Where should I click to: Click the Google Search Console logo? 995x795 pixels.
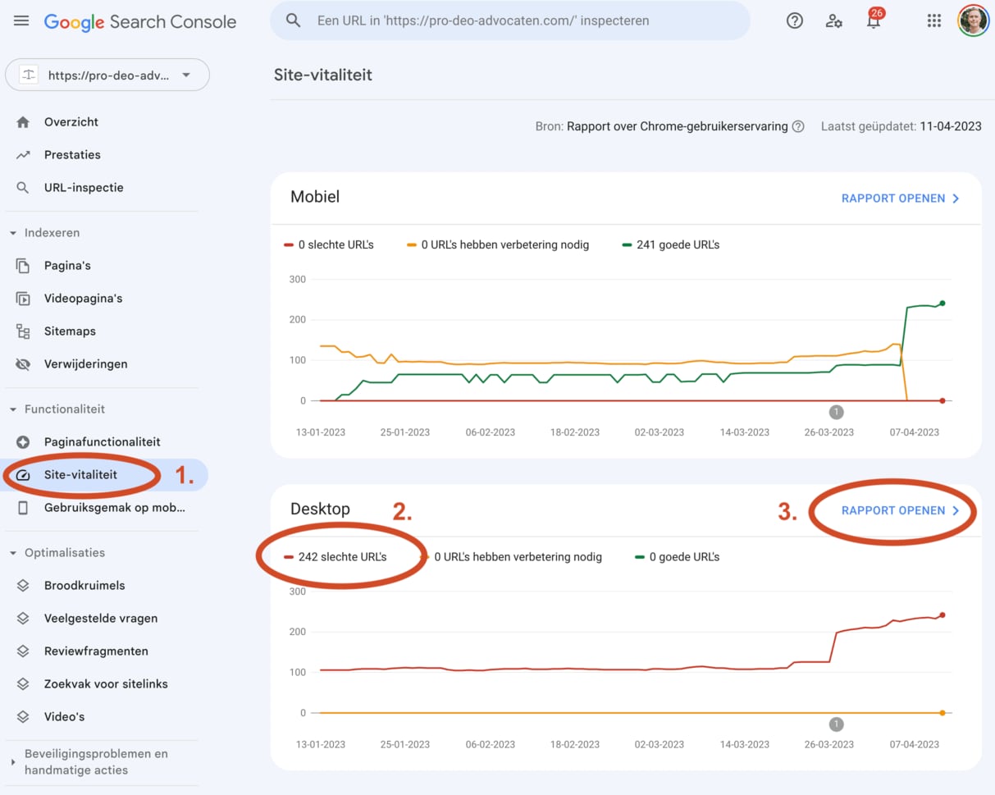[140, 22]
